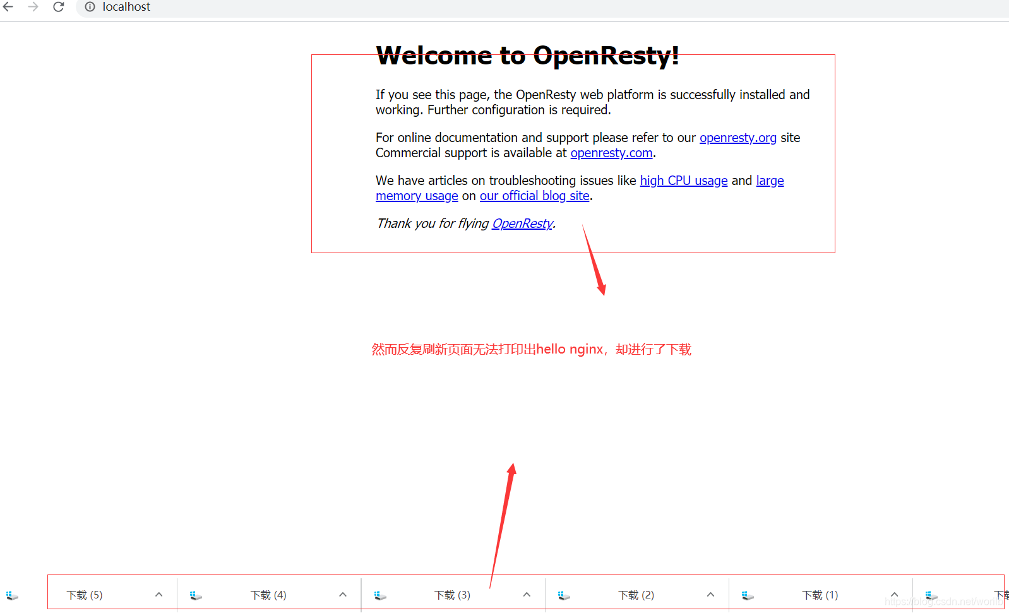
Task: Reload the localhost page
Action: [x=59, y=7]
